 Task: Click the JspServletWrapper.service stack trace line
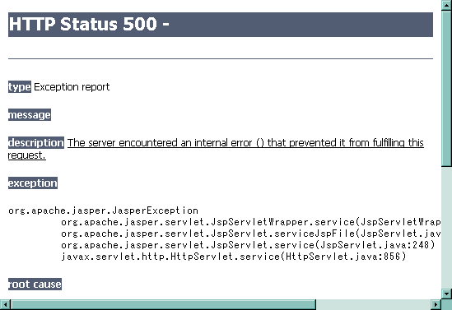click(x=251, y=222)
